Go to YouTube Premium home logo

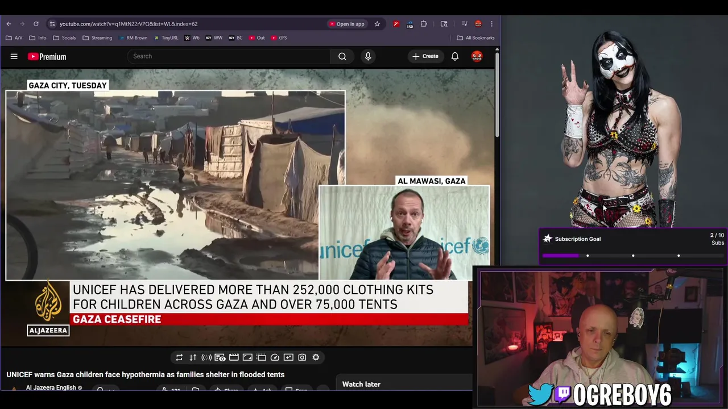coord(47,56)
